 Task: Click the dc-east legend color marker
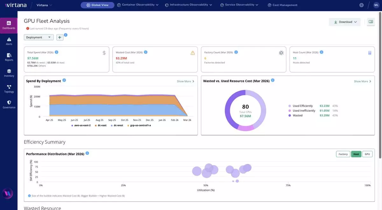pos(96,126)
